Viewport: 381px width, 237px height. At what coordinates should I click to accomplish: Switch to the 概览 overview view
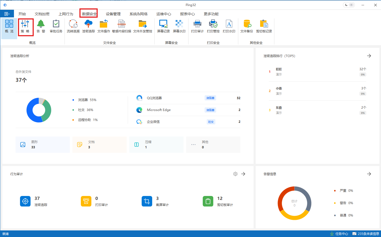point(9,26)
